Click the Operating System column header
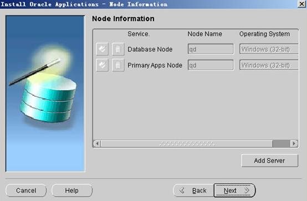Viewport: 307px width, 201px height. point(264,34)
